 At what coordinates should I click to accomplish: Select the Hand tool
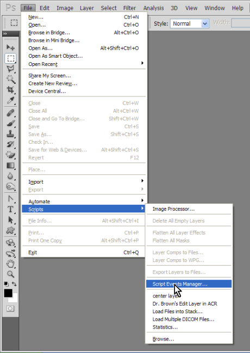[x=10, y=264]
